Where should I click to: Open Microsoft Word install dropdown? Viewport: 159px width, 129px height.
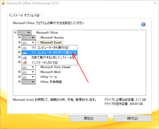pyautogui.click(x=29, y=72)
